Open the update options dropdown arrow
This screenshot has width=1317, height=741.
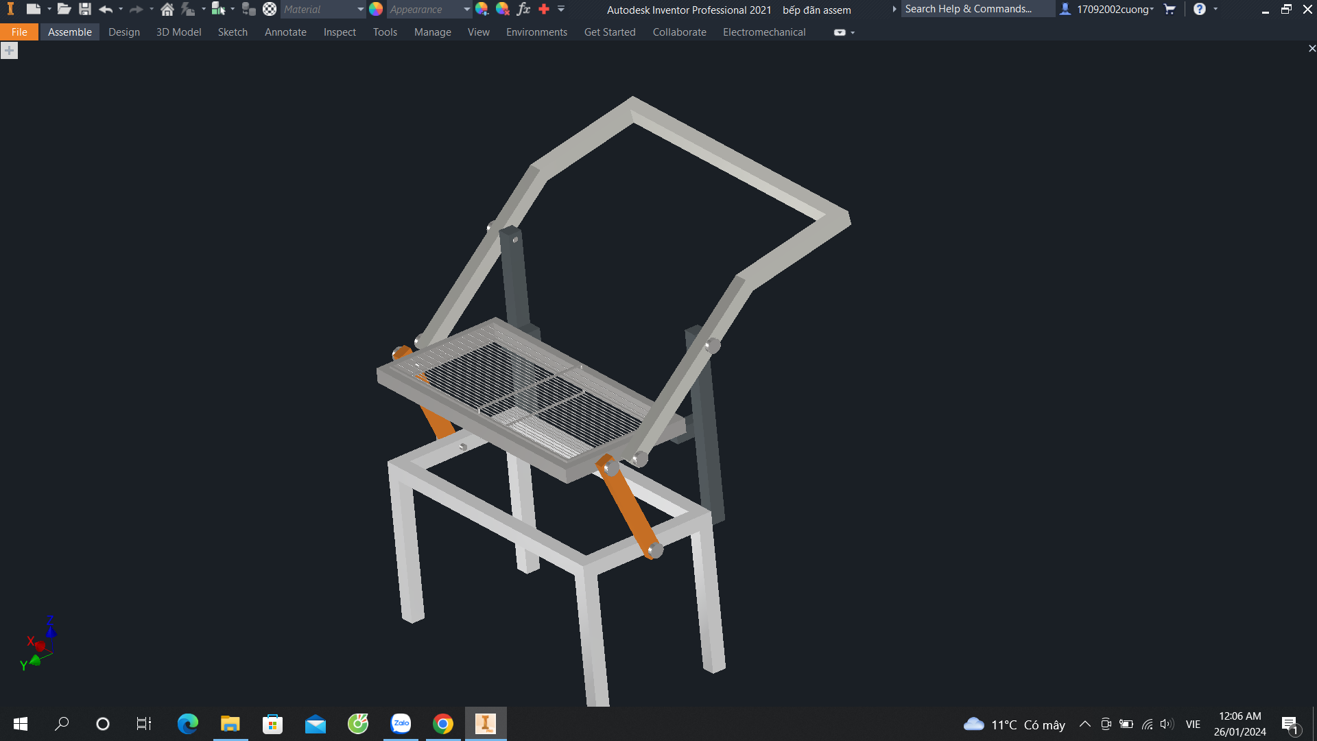click(x=204, y=9)
